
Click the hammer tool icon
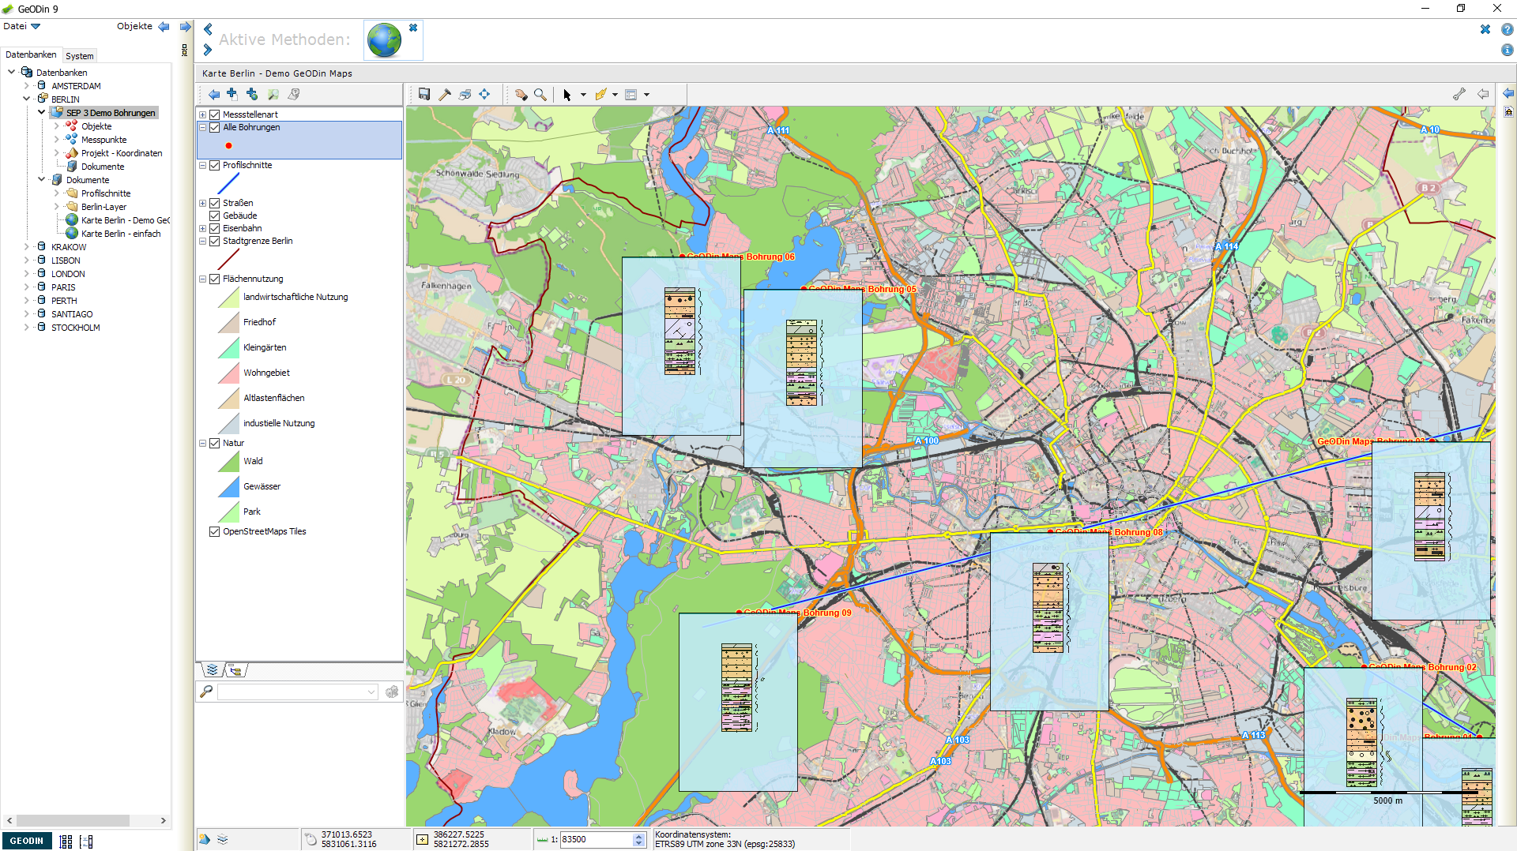point(444,94)
